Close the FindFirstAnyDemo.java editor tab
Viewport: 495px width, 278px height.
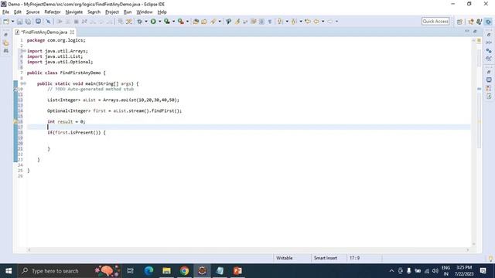click(x=72, y=32)
